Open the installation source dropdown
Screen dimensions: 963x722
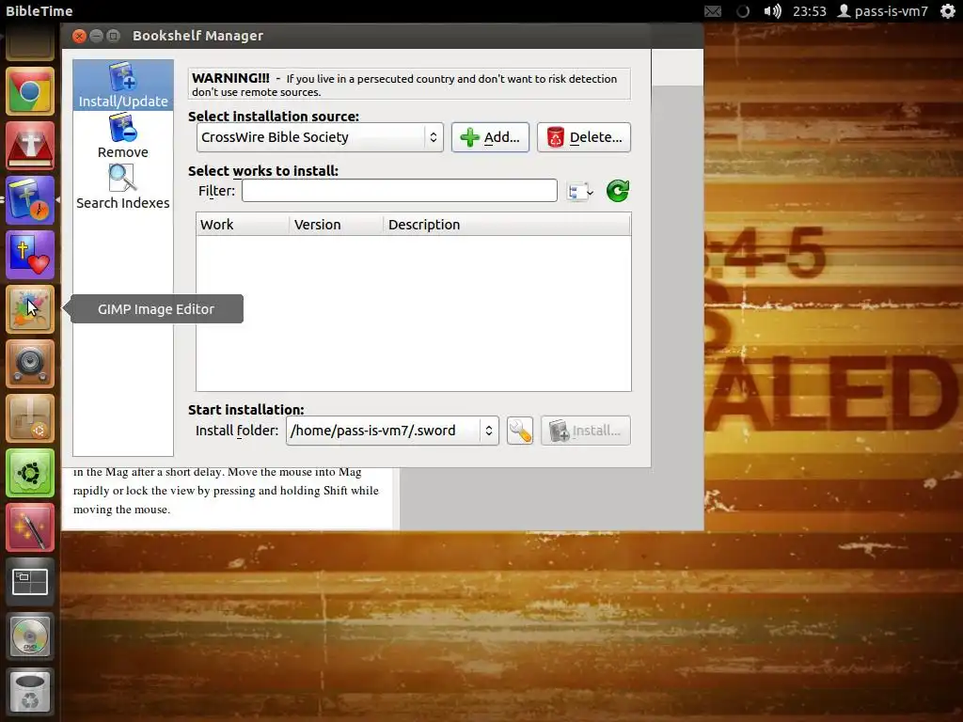click(x=320, y=137)
